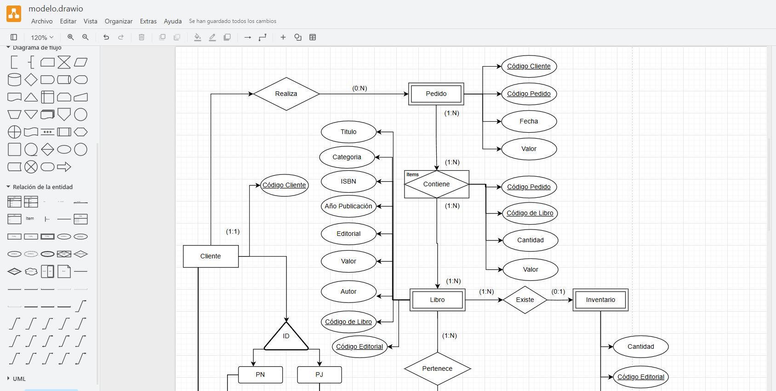Viewport: 776px width, 391px height.
Task: Open the Archivo menu
Action: [x=42, y=21]
